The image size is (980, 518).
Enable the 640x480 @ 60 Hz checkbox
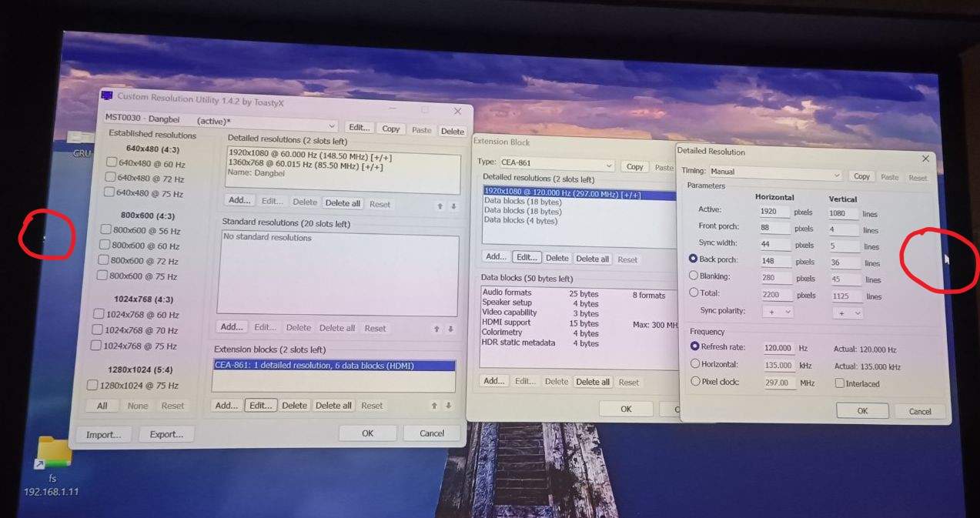[x=112, y=162]
